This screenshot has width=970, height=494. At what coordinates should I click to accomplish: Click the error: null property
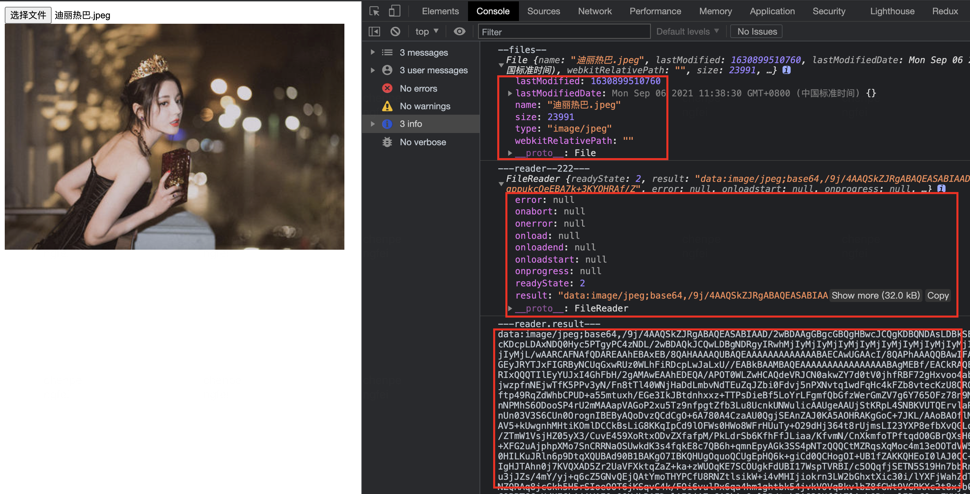tap(544, 199)
